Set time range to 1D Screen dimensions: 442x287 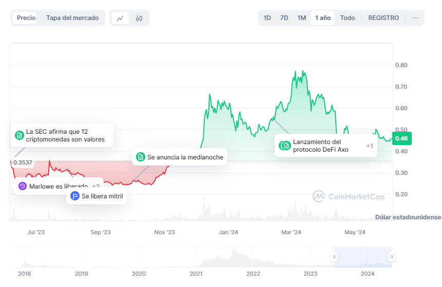[x=267, y=18]
